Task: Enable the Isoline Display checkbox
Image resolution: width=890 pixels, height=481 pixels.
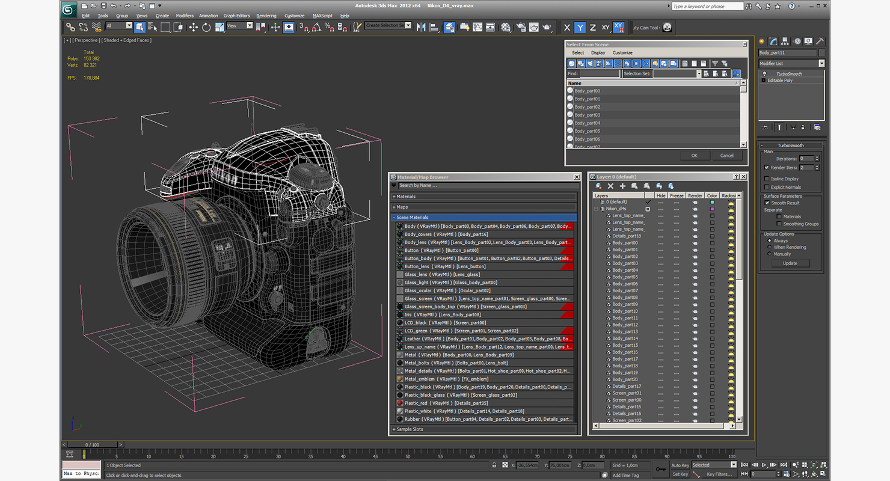Action: 766,179
